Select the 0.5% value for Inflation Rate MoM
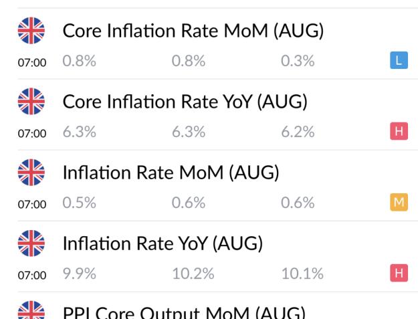 pyautogui.click(x=79, y=203)
